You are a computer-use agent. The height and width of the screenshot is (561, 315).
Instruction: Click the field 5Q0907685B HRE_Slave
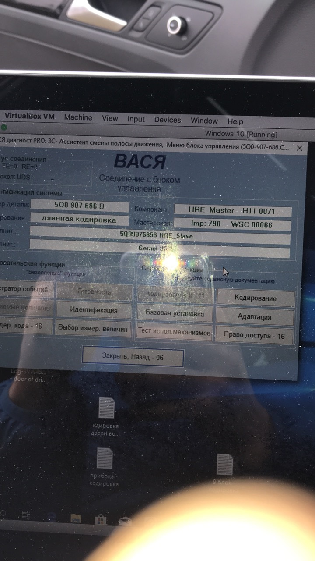(x=160, y=235)
